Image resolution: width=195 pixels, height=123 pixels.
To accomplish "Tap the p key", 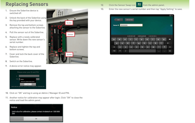I will point(164,39).
